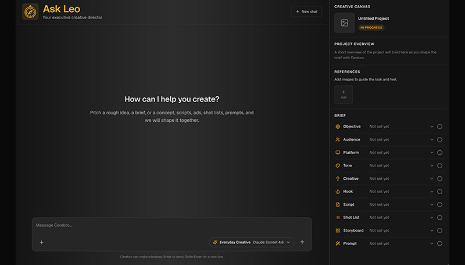Click the Audience label
Image resolution: width=465 pixels, height=265 pixels.
pos(352,140)
